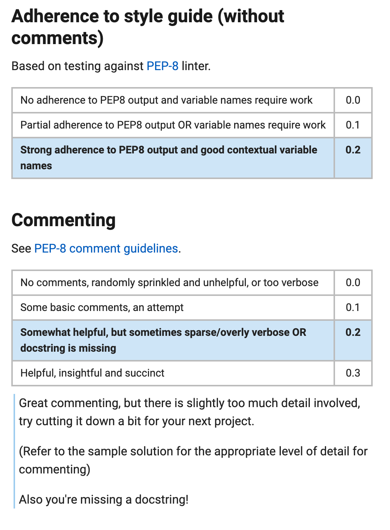Click the 'Adherence to style guide' heading
Viewport: 390px width, 530px height.
pos(148,27)
